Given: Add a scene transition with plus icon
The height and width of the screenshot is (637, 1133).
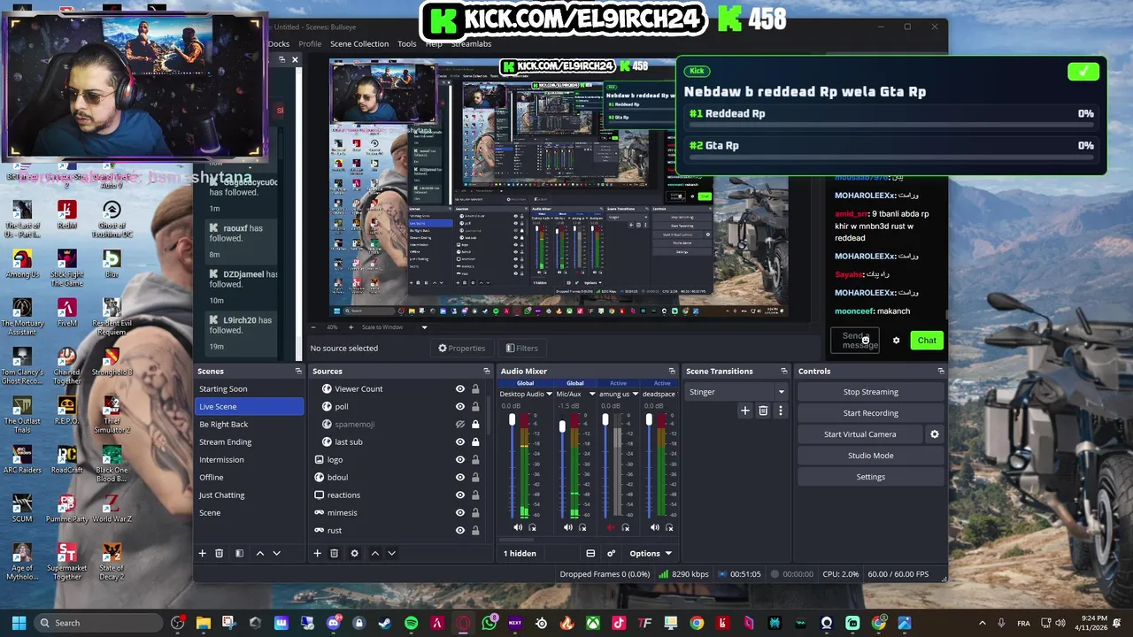Looking at the screenshot, I should (x=745, y=411).
